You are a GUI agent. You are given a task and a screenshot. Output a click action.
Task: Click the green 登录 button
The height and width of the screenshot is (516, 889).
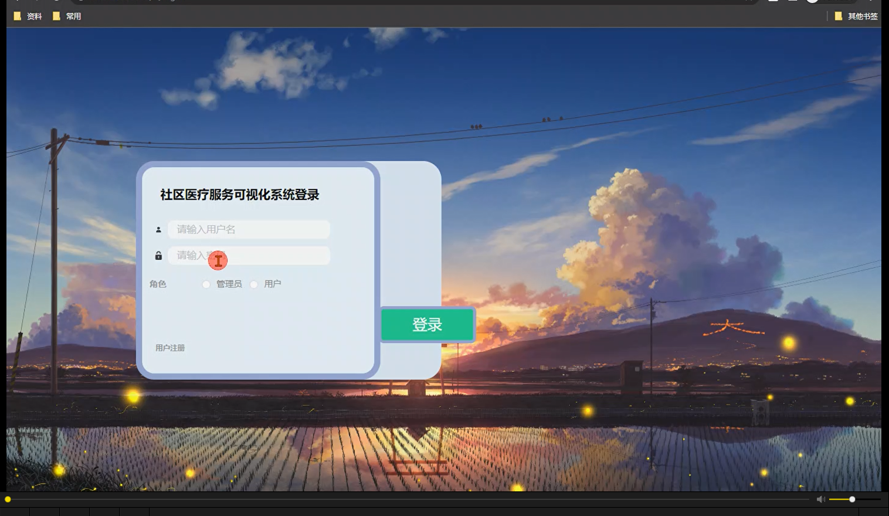[427, 324]
